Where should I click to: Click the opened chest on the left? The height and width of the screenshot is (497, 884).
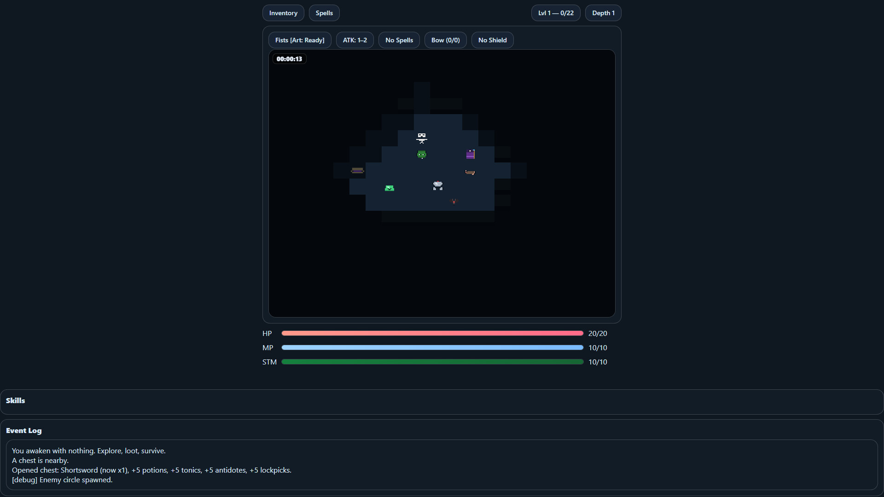tap(357, 170)
